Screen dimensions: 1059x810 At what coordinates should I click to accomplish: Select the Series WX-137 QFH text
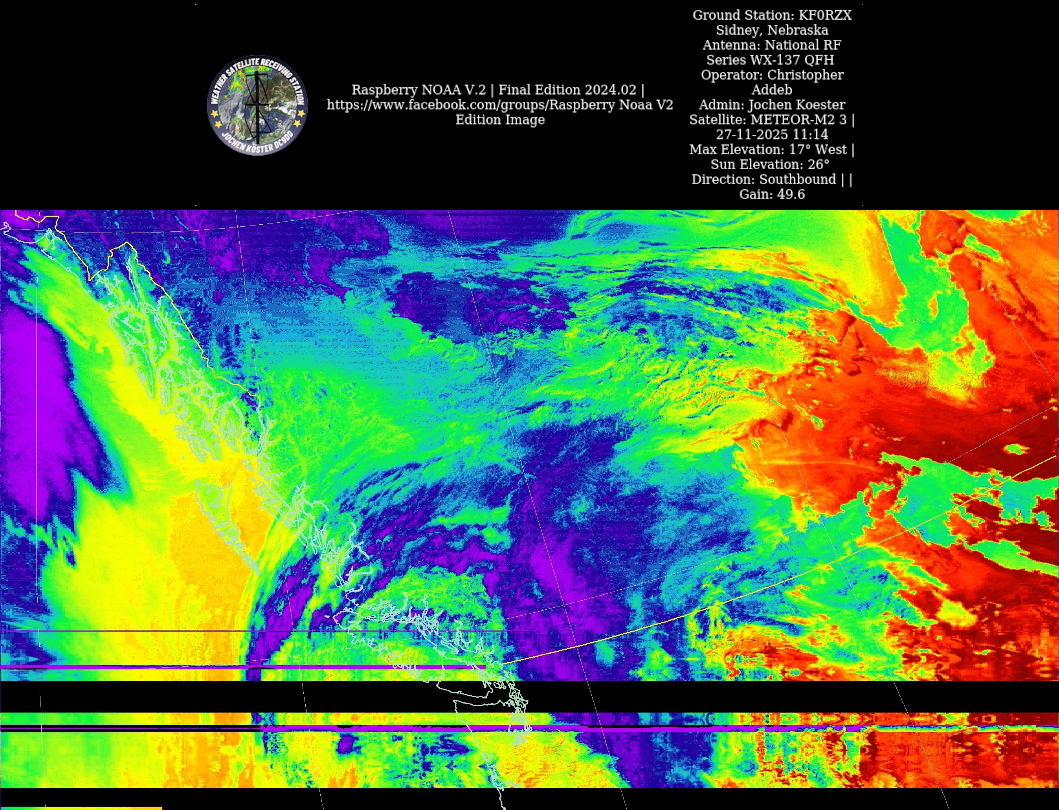coord(770,60)
